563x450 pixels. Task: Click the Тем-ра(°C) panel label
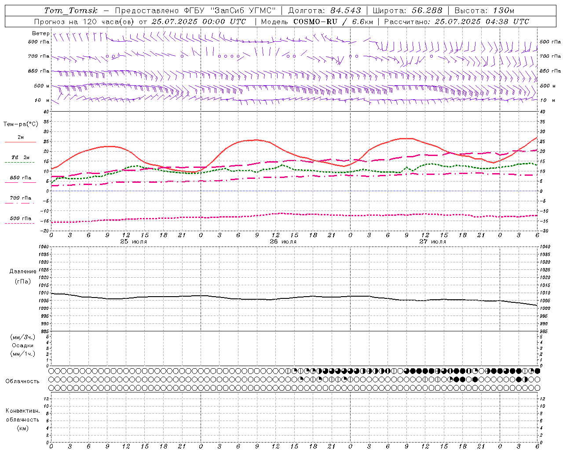pos(21,124)
